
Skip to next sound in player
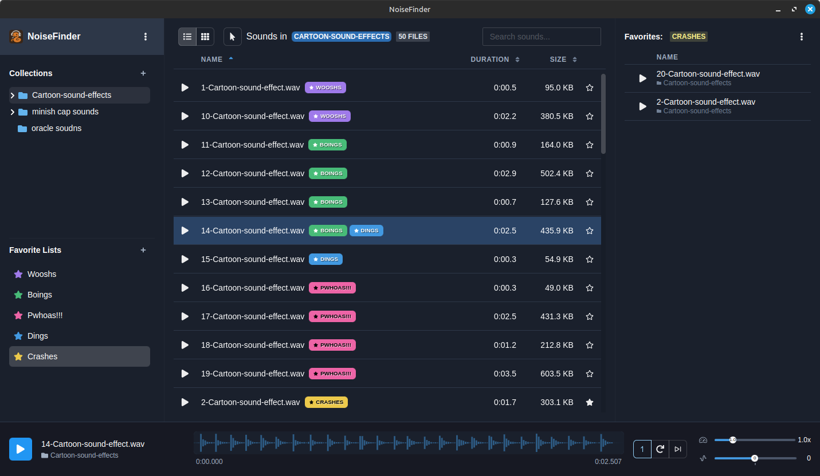[x=678, y=449]
